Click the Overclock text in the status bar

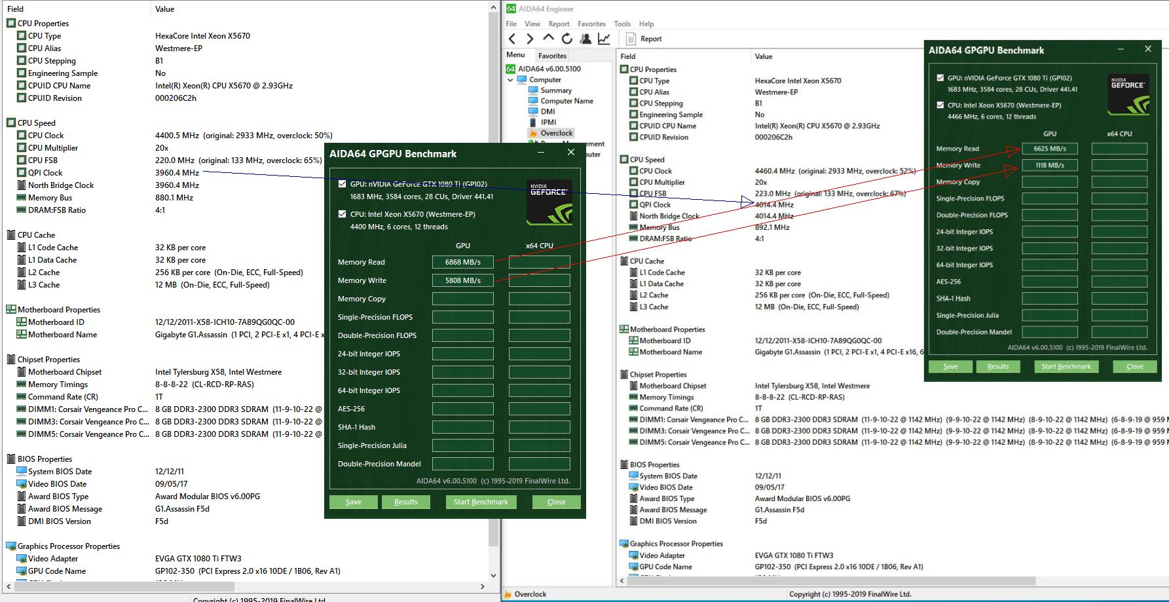[530, 595]
